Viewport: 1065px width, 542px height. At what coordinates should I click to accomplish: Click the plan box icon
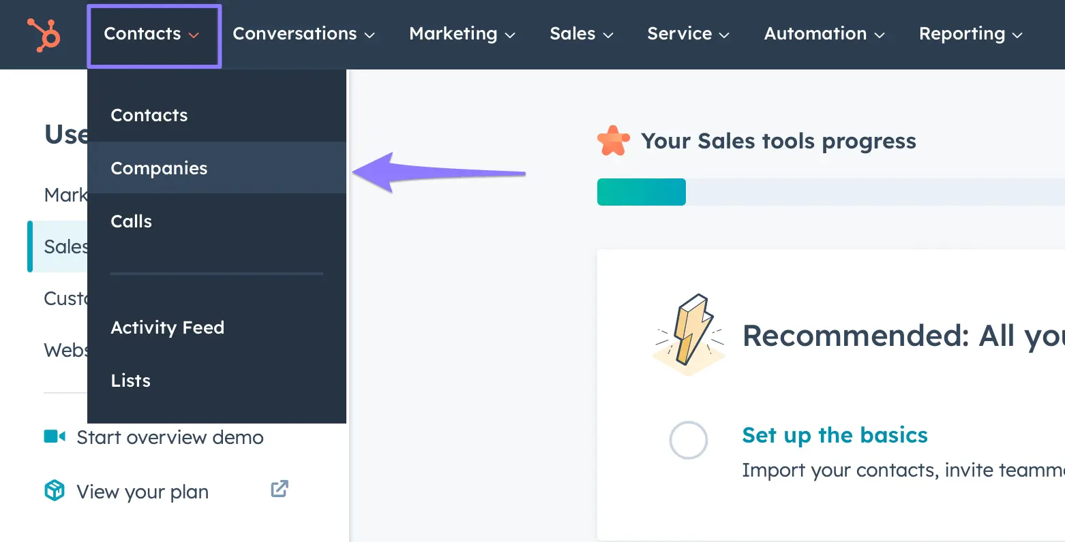pos(55,490)
